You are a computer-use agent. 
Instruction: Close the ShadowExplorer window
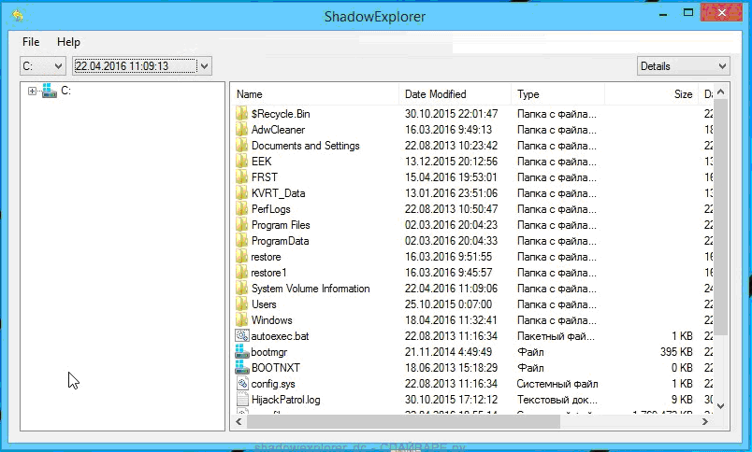click(721, 13)
